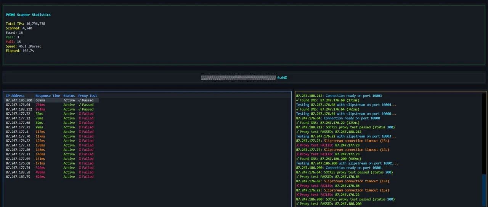Click the 0.04% progress percentage label

(x=282, y=77)
